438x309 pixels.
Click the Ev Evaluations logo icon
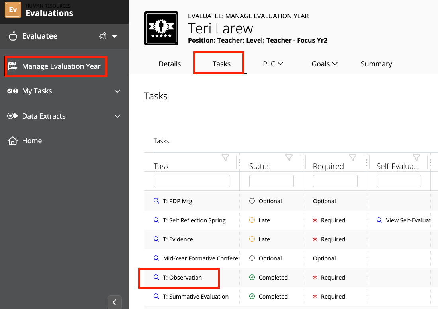[13, 10]
